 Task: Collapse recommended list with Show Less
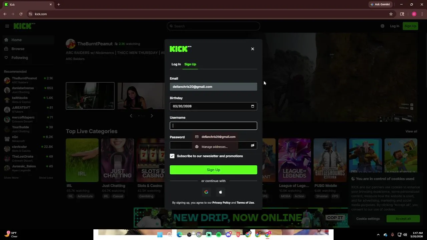(46, 178)
